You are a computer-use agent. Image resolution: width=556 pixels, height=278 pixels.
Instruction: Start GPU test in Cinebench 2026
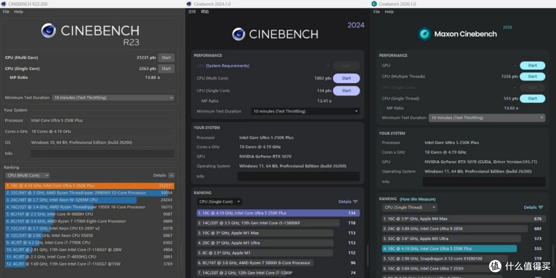pos(532,65)
